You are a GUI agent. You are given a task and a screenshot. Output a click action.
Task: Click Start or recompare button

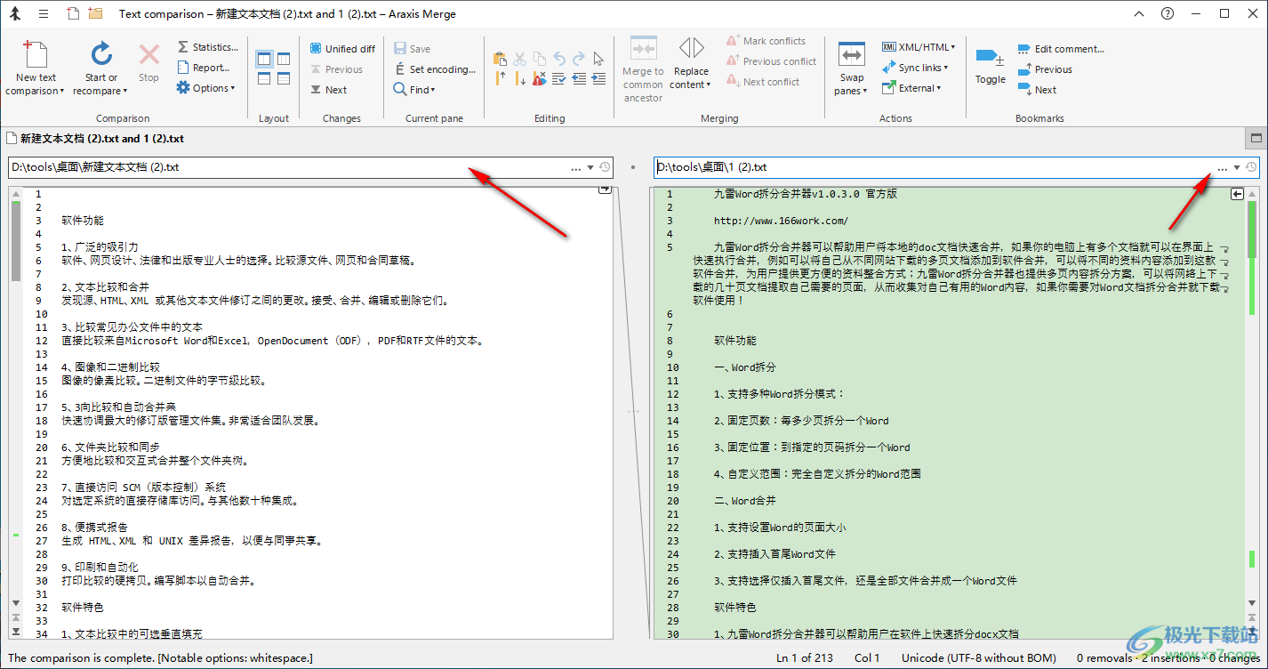click(x=100, y=69)
